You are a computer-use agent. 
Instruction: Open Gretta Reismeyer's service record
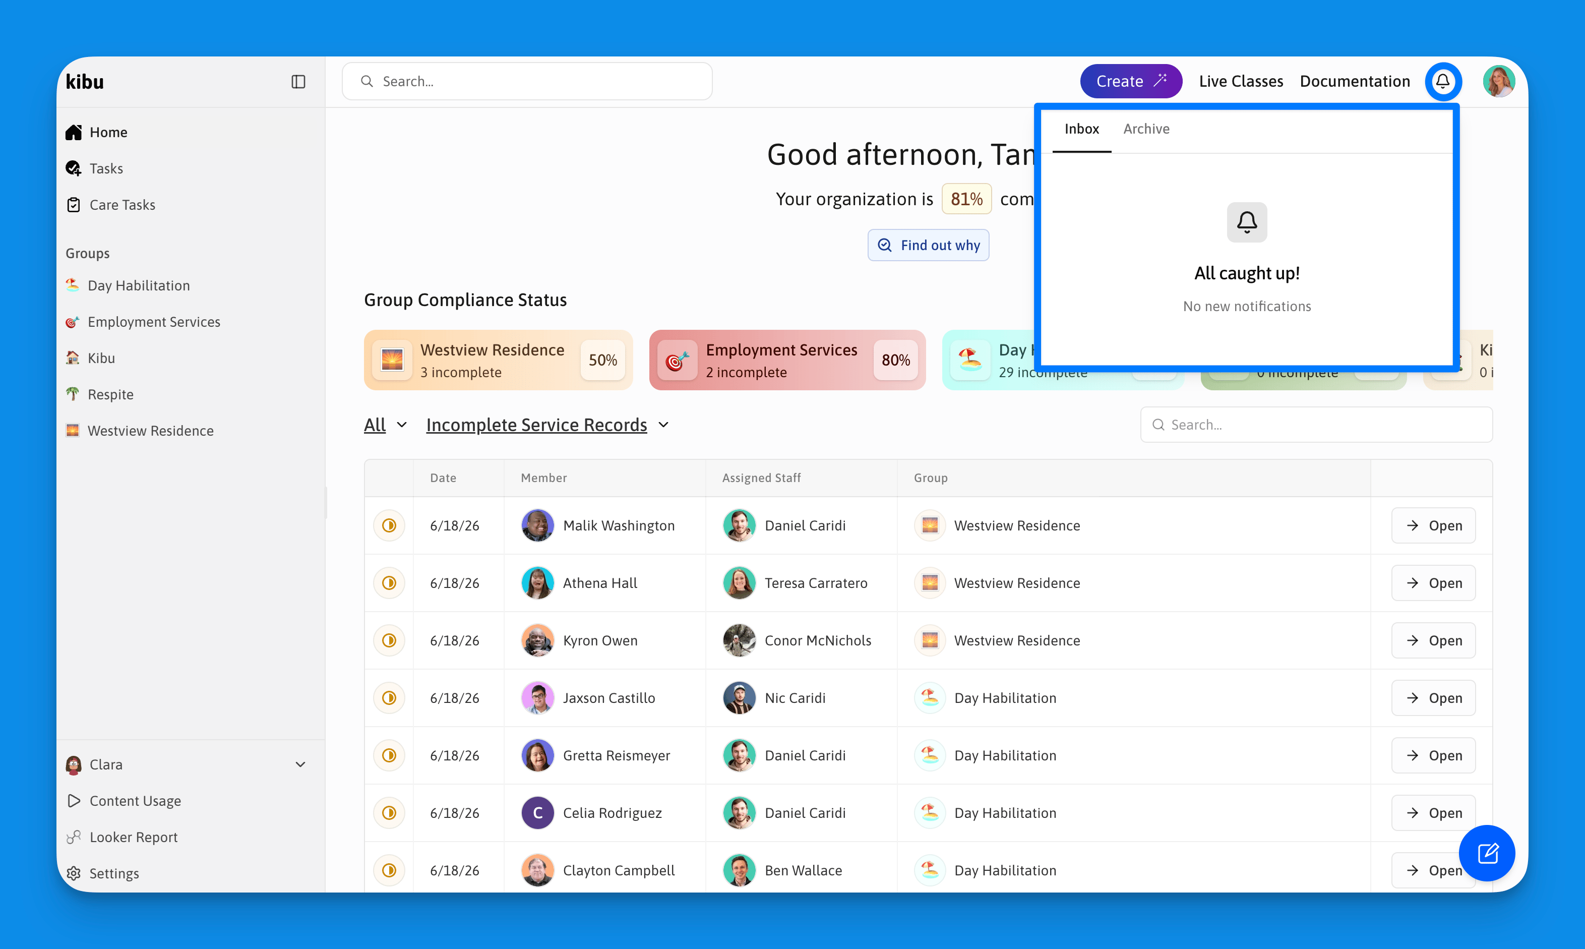(1433, 756)
